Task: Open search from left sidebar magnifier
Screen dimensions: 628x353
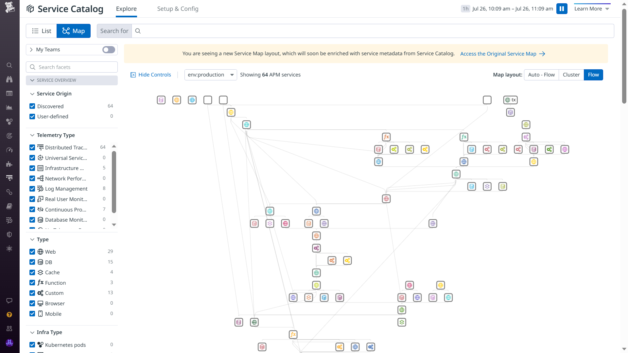Action: tap(9, 65)
